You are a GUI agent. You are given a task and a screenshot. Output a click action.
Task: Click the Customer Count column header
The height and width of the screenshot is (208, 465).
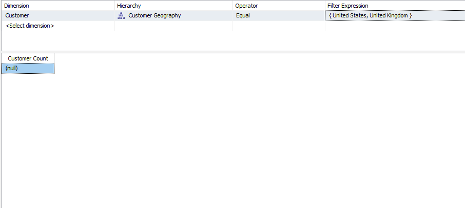(x=28, y=58)
